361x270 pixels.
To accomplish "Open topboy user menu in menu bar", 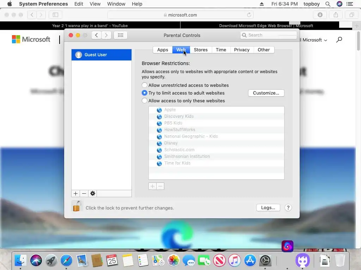I will tap(312, 4).
